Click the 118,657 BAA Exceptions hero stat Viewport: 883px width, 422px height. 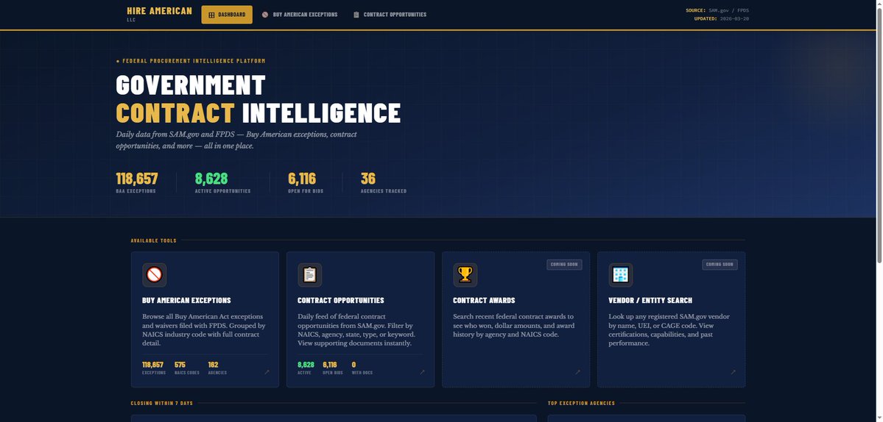click(x=137, y=182)
